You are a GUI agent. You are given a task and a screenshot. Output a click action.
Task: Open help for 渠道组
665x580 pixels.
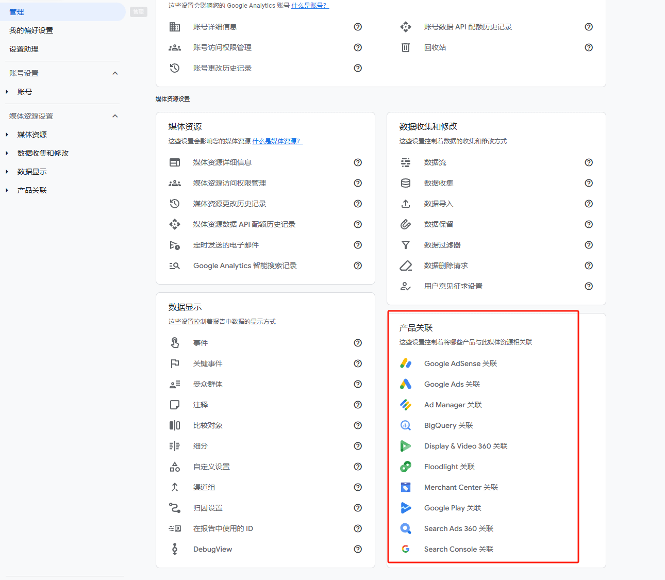[358, 487]
